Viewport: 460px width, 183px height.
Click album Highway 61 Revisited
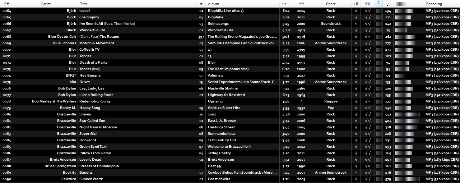click(226, 95)
